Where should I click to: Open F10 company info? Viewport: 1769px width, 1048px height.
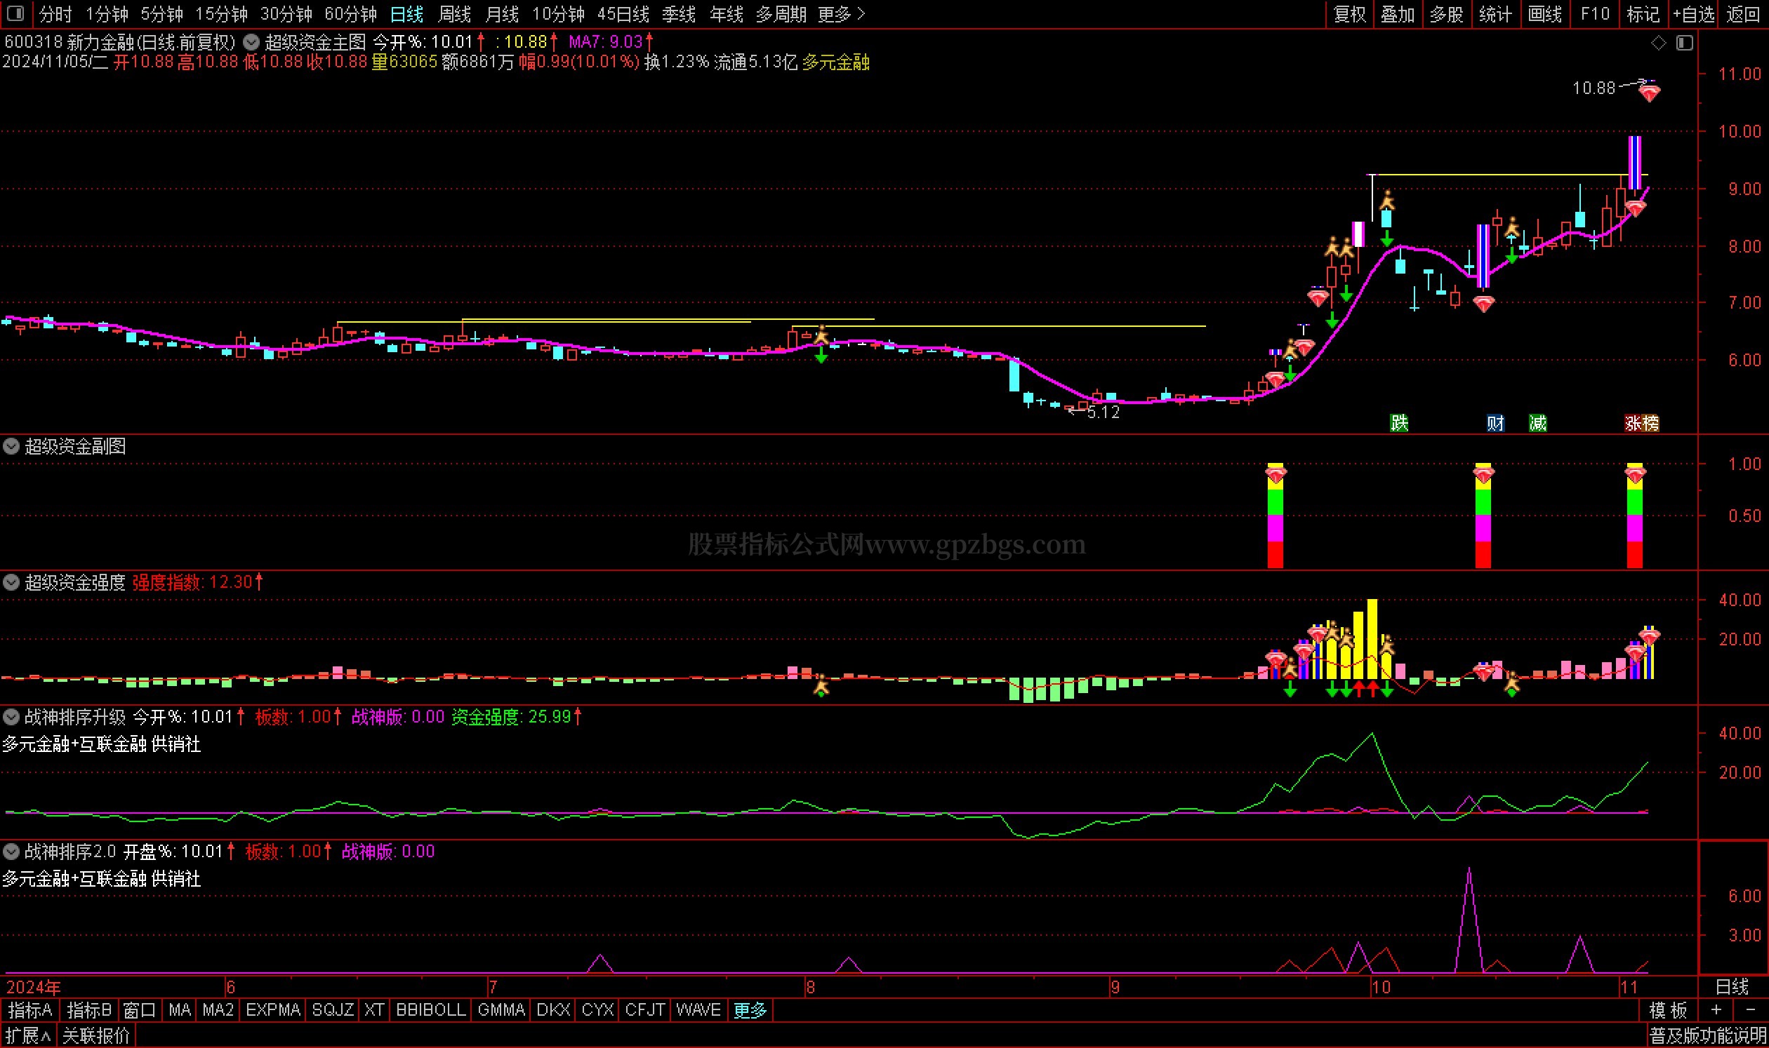tap(1595, 14)
